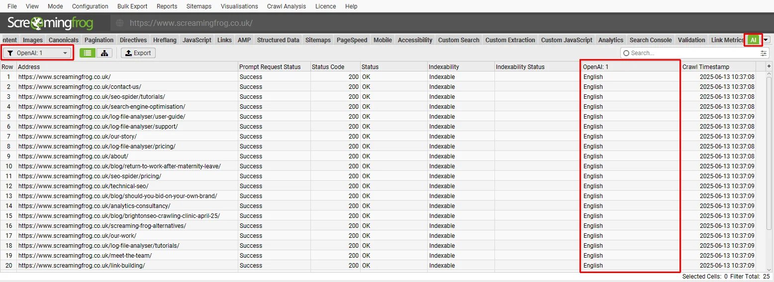
Task: Switch to the Accessibility tab
Action: pos(415,40)
